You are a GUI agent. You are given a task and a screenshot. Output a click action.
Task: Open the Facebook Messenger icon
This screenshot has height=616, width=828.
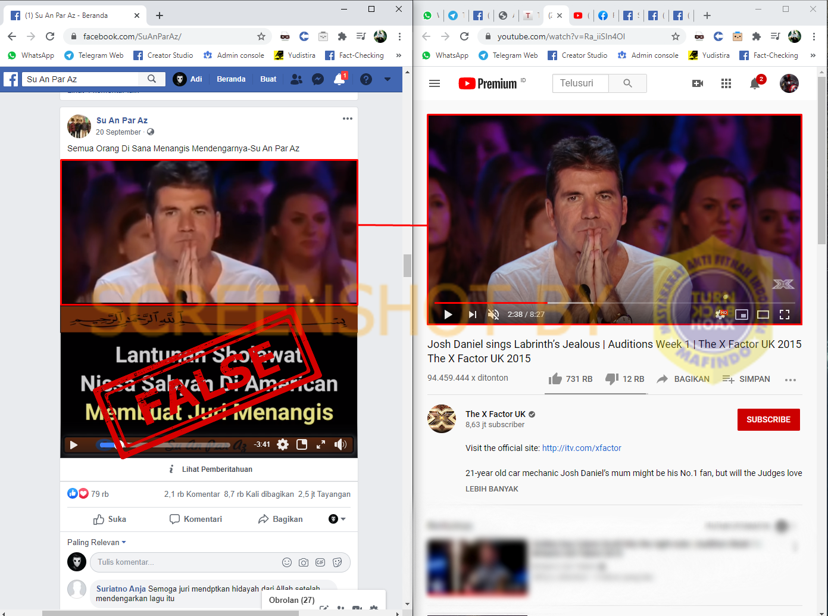click(x=318, y=79)
